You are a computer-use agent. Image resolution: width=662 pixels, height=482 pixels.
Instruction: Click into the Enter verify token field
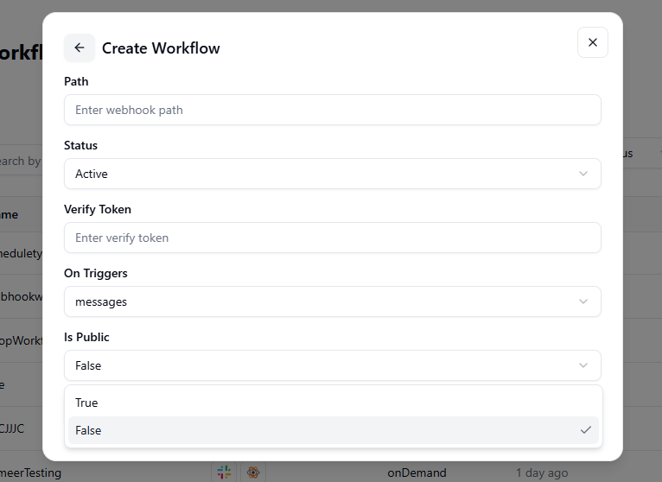coord(332,238)
